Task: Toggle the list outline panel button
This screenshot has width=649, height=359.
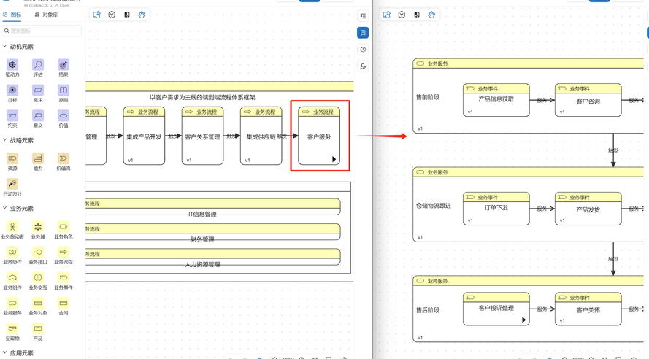Action: (x=363, y=16)
